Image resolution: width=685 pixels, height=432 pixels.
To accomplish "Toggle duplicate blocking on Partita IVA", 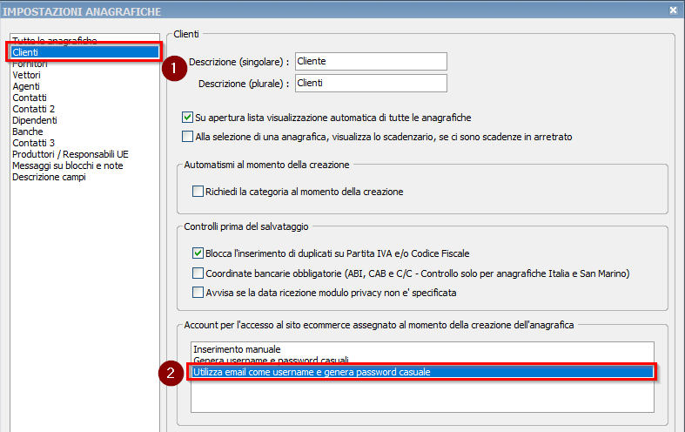I will click(198, 253).
